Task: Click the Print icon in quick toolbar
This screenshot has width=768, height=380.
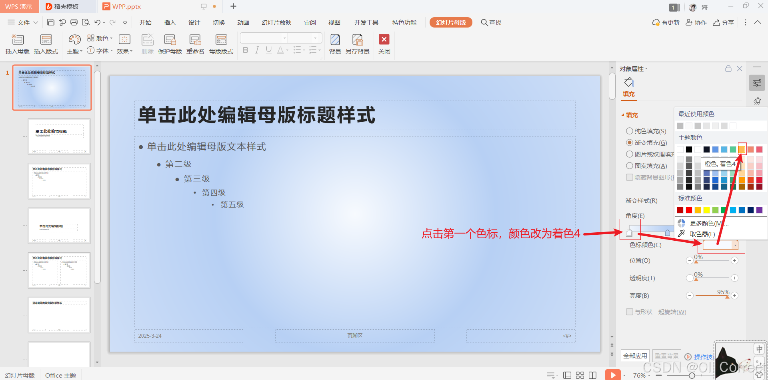Action: point(74,22)
